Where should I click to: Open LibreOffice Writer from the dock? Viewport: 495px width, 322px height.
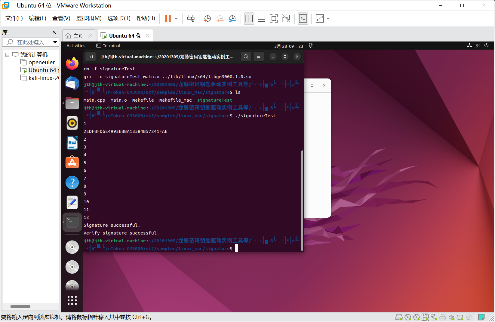(x=72, y=143)
